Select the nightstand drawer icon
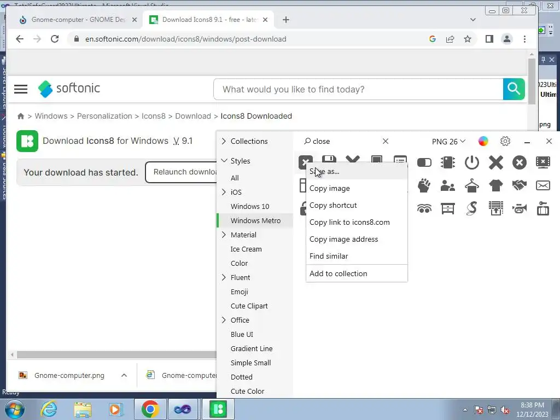 pos(448,208)
